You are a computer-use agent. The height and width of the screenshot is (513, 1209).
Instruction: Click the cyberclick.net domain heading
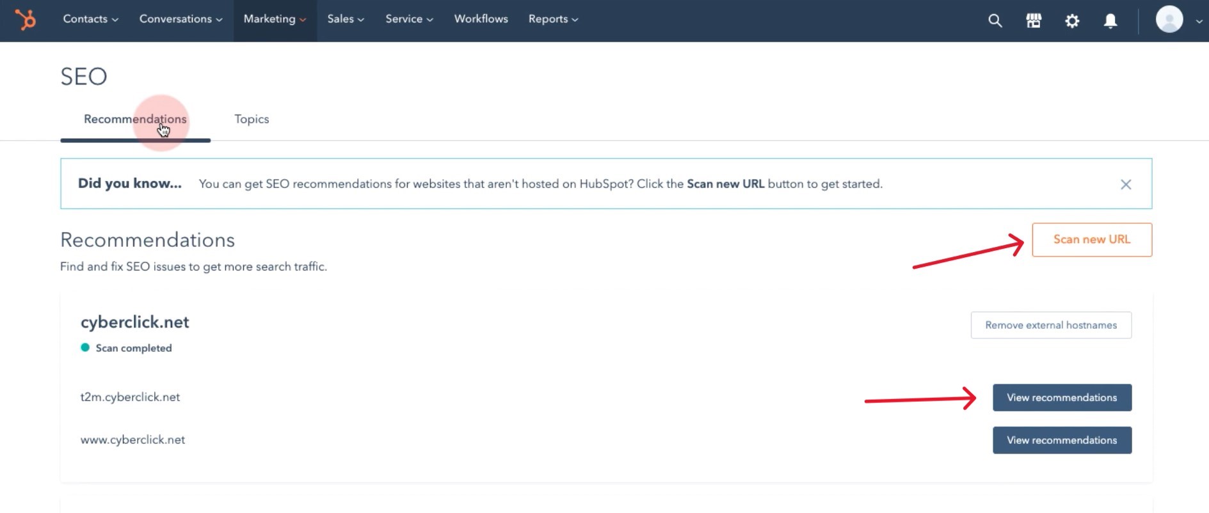134,322
